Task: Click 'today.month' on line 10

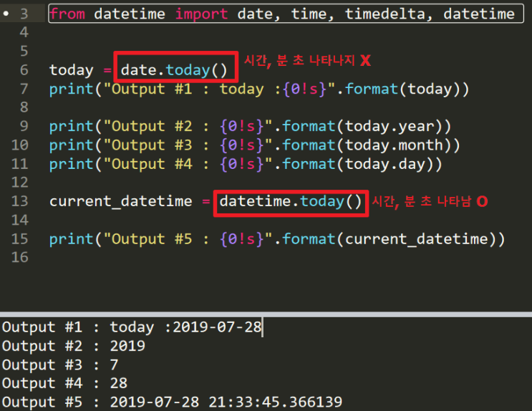Action: coord(394,145)
